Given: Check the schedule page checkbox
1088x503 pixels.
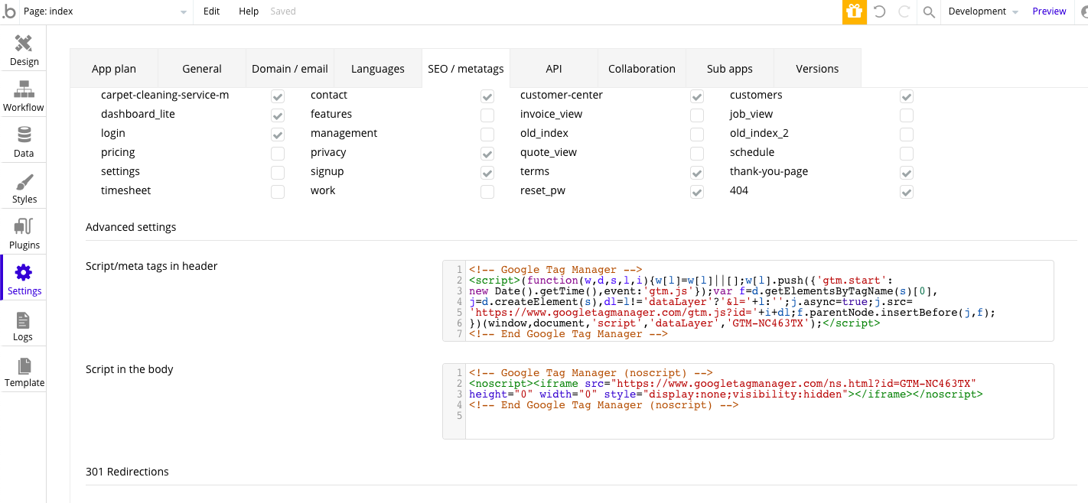Looking at the screenshot, I should point(907,154).
